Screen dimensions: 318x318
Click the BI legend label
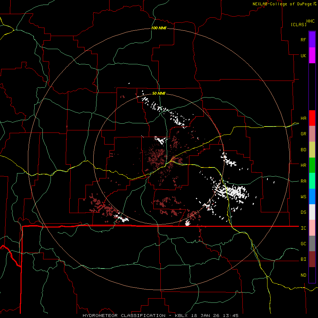(x=303, y=259)
